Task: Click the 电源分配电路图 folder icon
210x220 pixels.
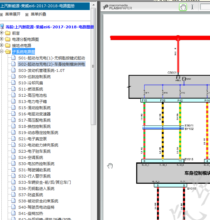Action: click(x=8, y=39)
